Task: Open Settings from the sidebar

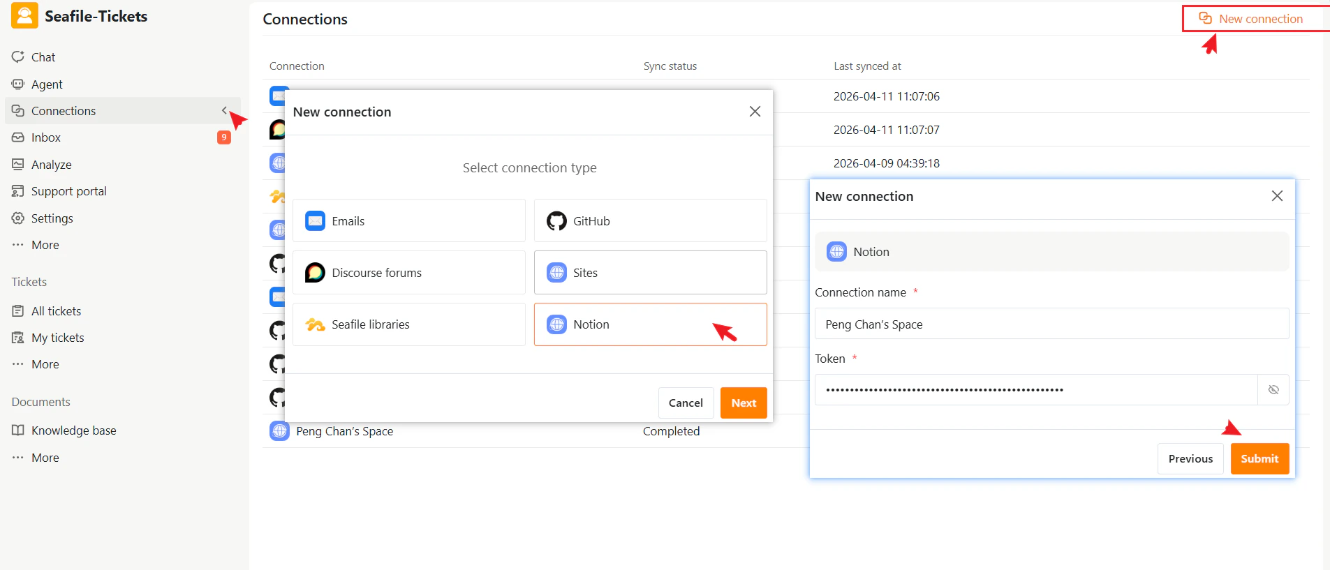Action: tap(123, 218)
